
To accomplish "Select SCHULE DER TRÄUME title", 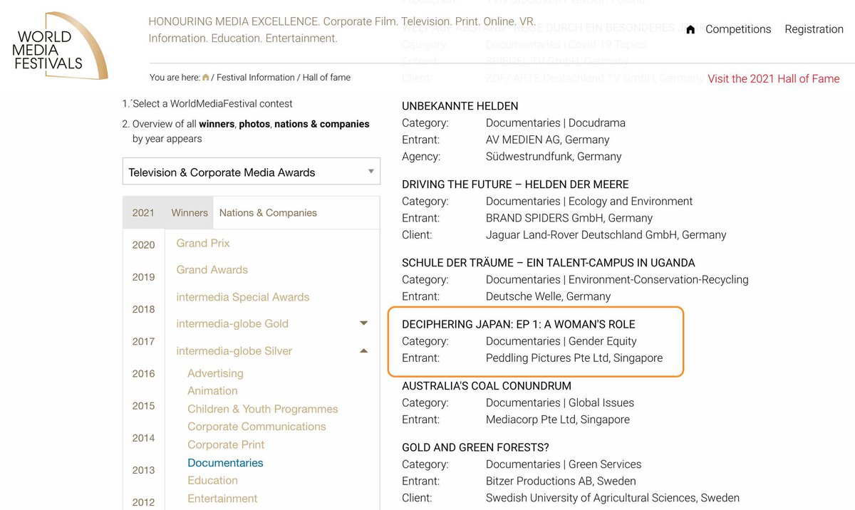I will pyautogui.click(x=549, y=263).
